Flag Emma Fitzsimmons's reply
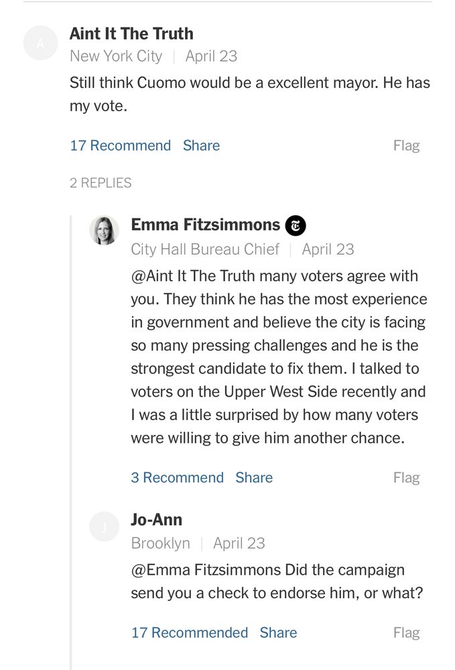Viewport: 455px width, 670px height. pyautogui.click(x=406, y=477)
